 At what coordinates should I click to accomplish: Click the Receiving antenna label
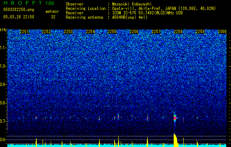click(x=84, y=17)
